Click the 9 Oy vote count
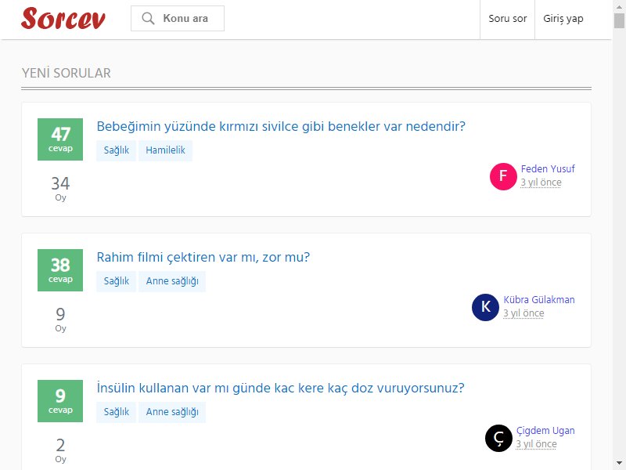 coord(60,319)
